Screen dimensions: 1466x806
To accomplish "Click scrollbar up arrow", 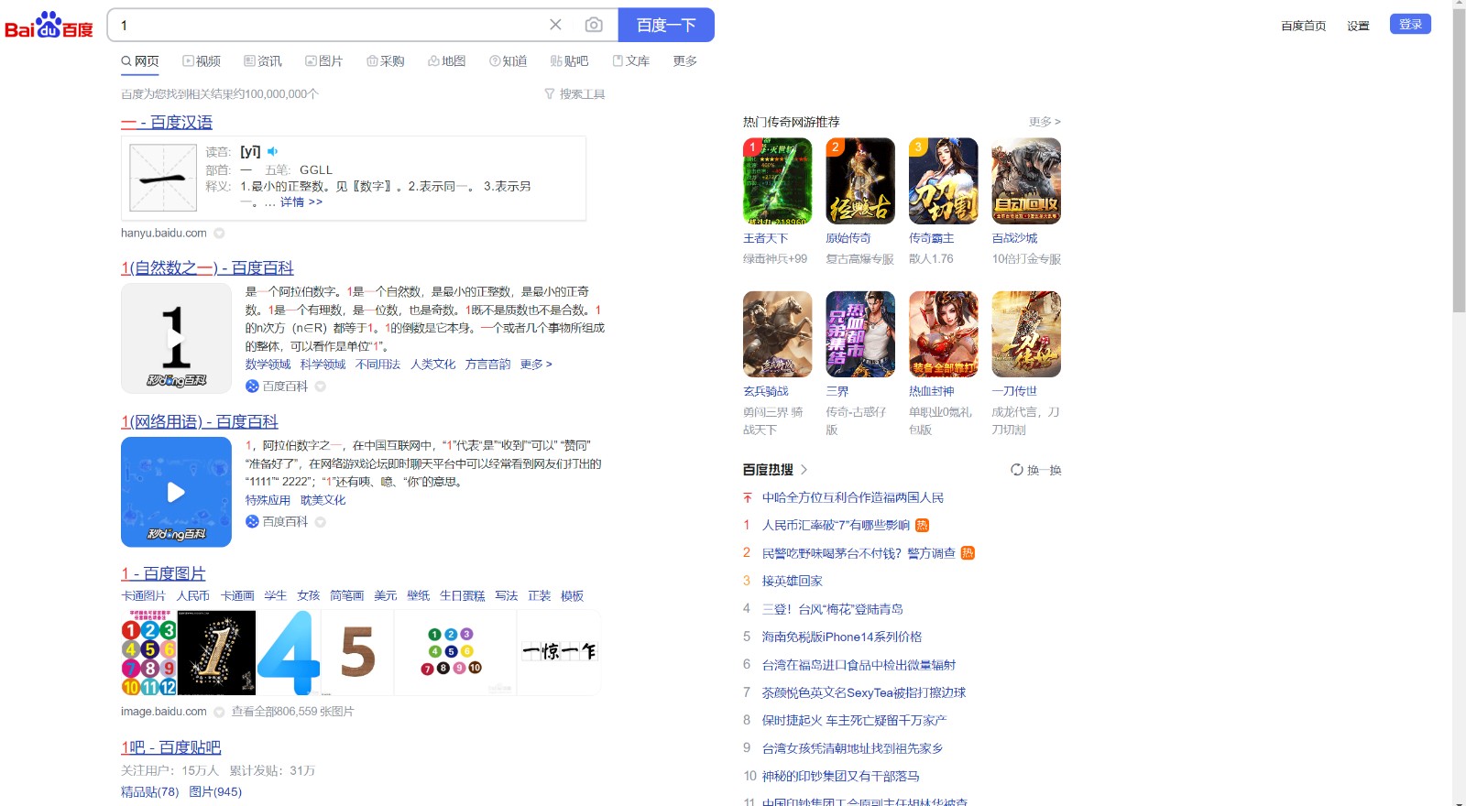I will point(1459,5).
